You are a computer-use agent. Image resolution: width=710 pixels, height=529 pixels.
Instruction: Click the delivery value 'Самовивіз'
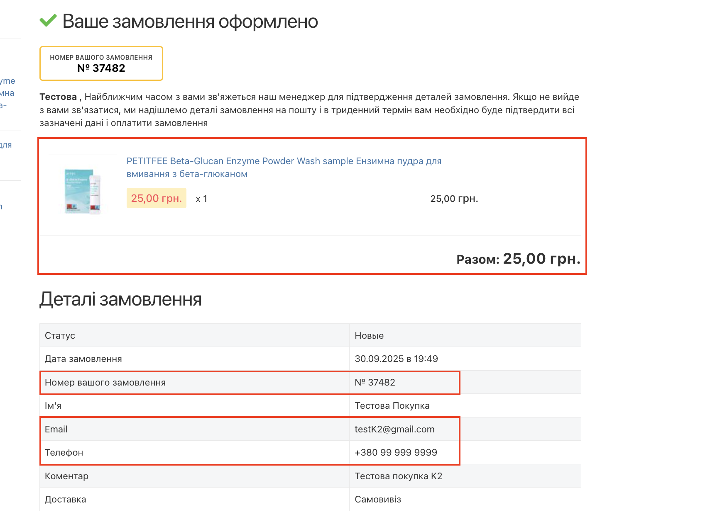click(377, 499)
